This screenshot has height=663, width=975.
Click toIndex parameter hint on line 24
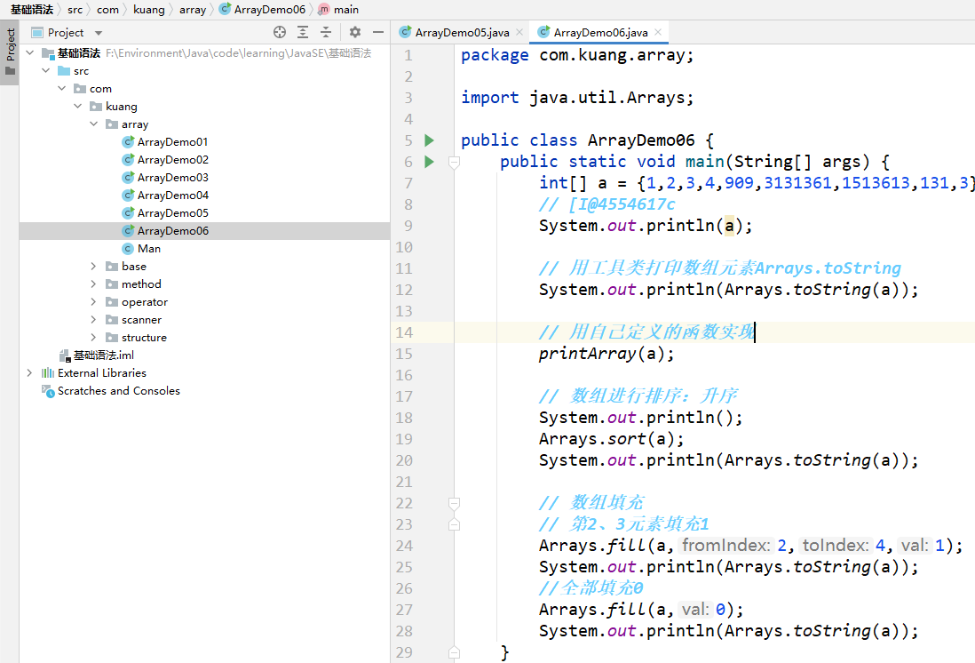pyautogui.click(x=835, y=546)
